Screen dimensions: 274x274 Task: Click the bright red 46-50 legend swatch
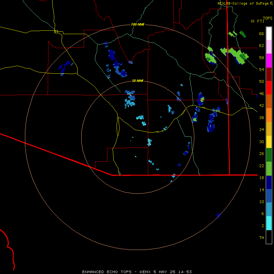(x=269, y=88)
